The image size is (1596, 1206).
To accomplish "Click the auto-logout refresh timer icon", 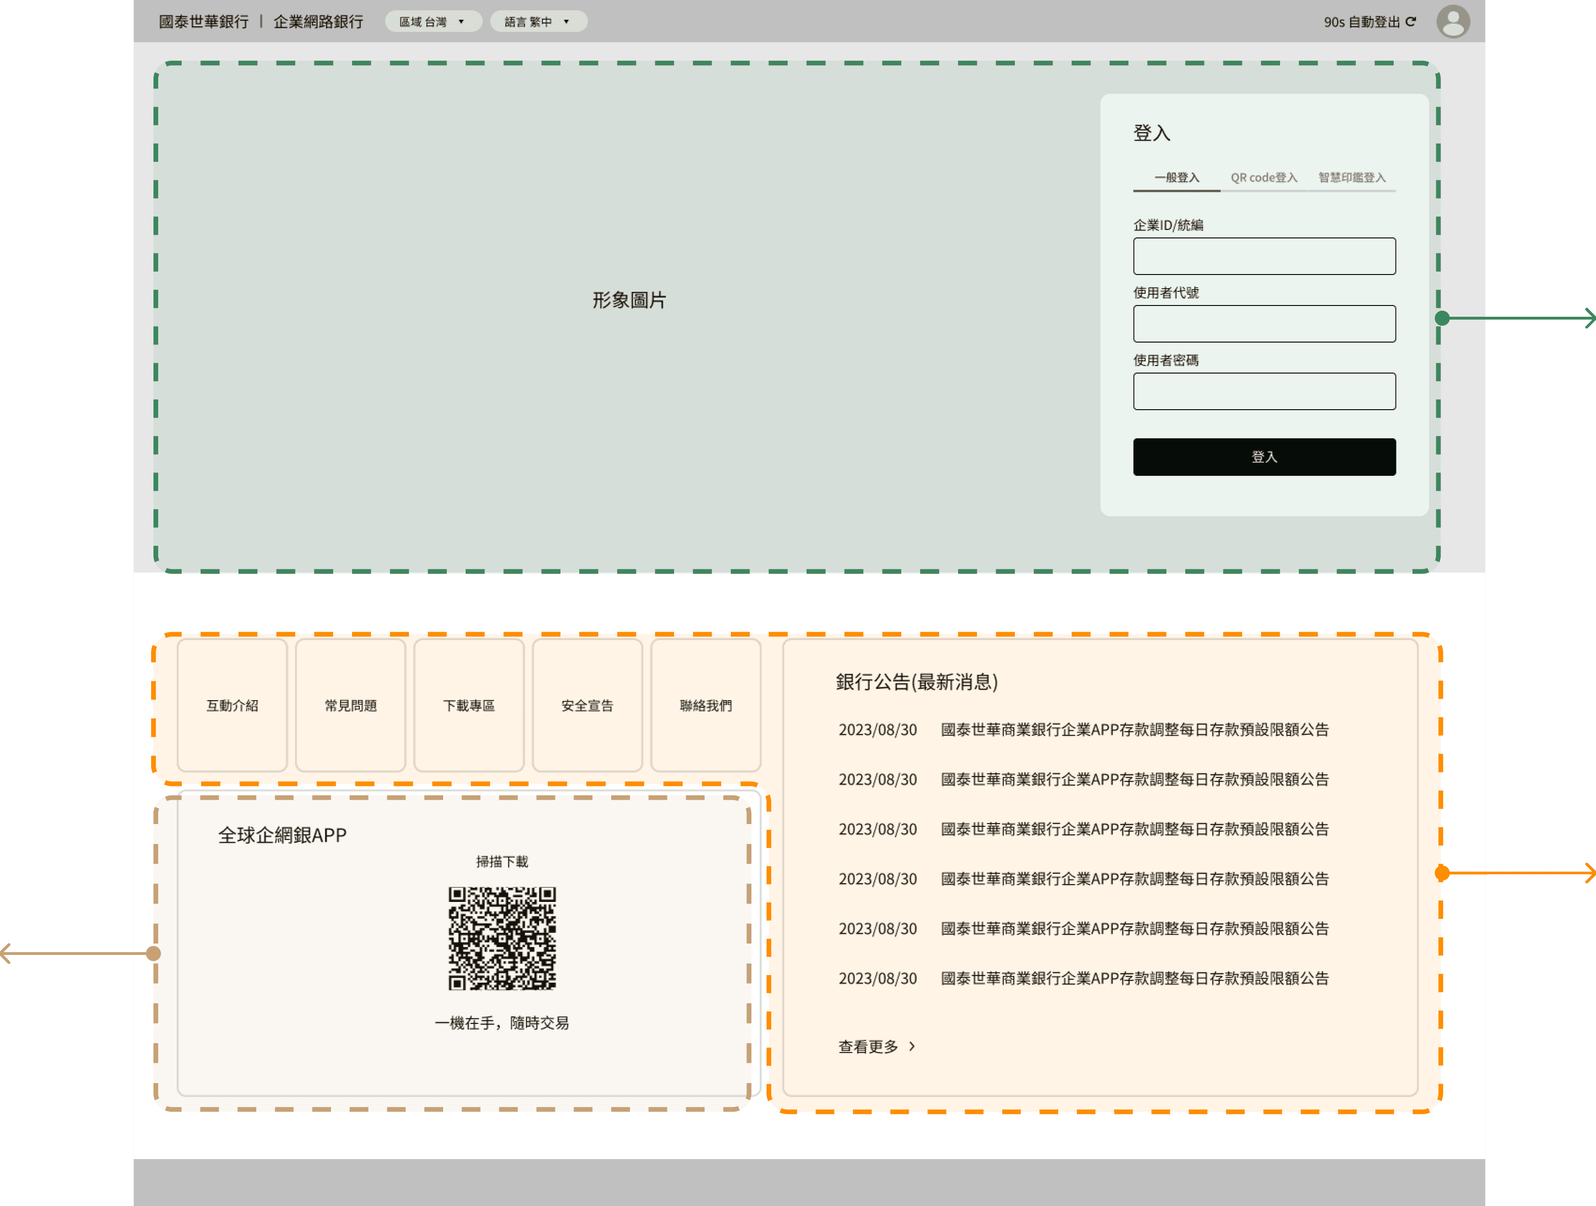I will 1411,22.
